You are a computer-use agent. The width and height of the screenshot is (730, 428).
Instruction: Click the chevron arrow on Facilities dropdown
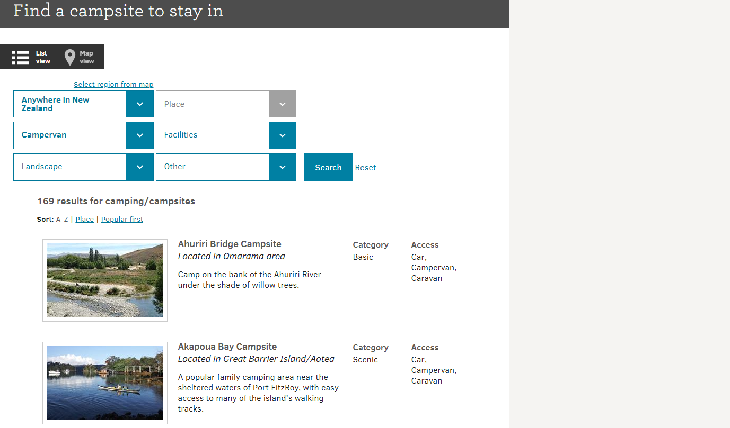(x=283, y=135)
